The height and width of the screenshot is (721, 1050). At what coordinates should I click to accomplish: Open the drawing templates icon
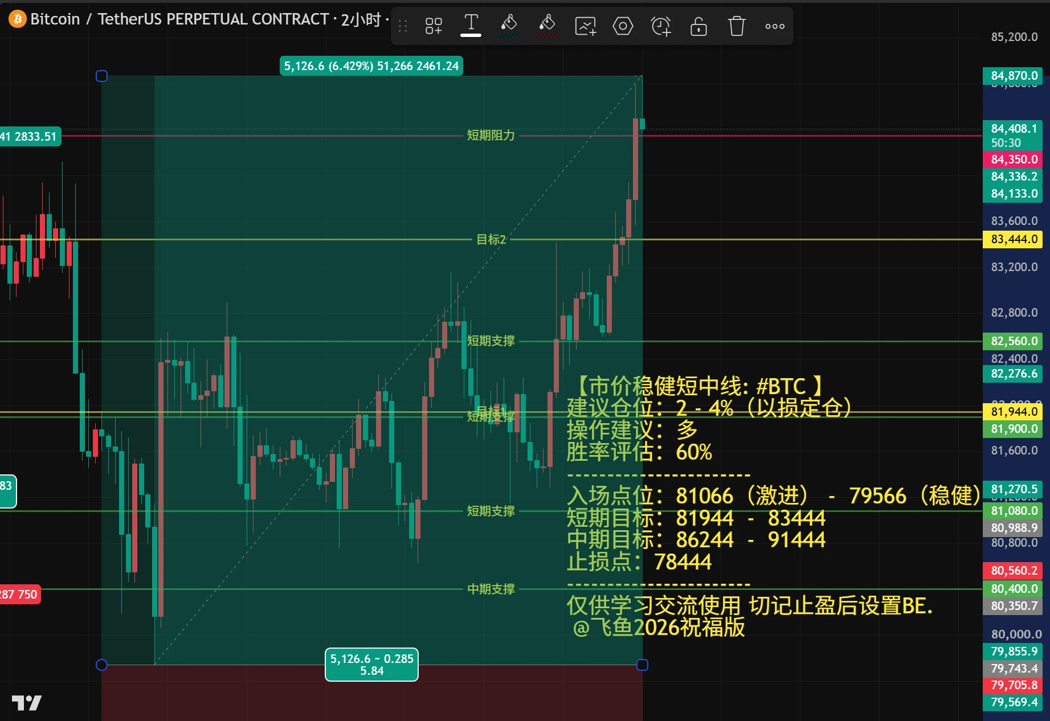click(x=434, y=26)
